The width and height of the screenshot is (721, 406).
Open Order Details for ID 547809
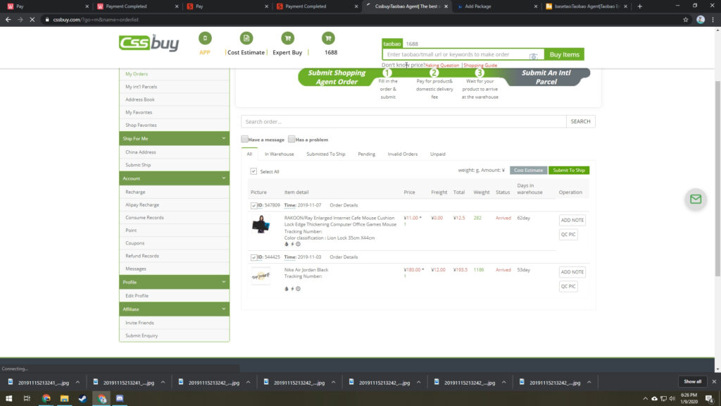pyautogui.click(x=344, y=205)
